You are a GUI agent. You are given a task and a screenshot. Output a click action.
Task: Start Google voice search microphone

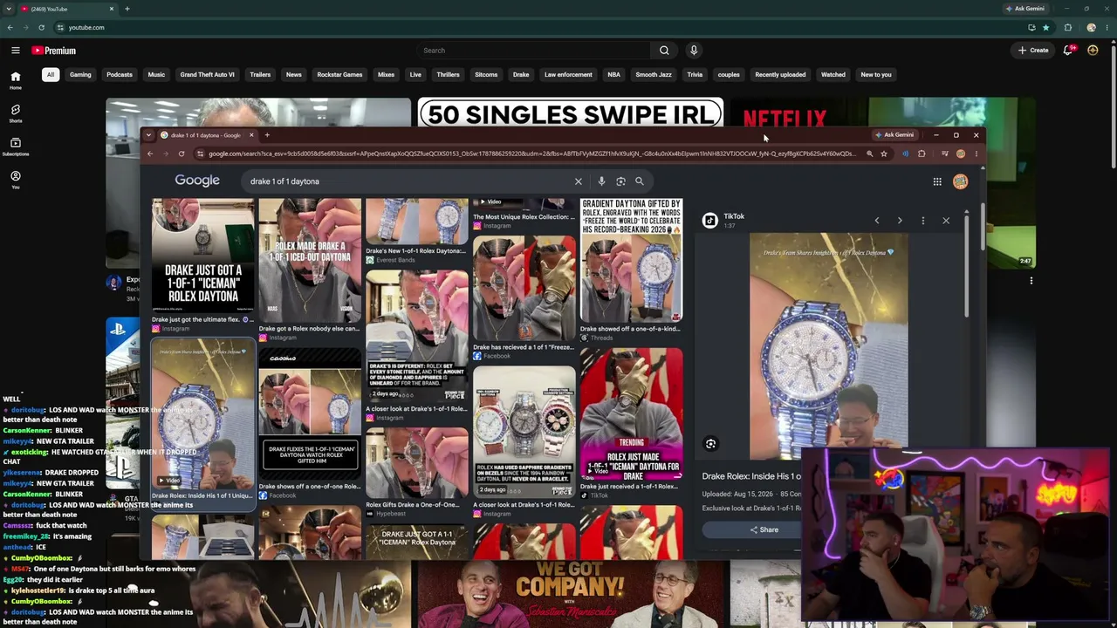coord(601,181)
